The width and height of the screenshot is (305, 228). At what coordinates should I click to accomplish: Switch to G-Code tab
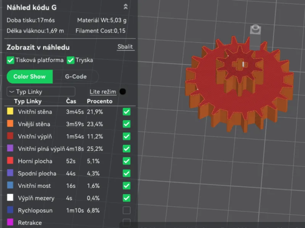(75, 77)
